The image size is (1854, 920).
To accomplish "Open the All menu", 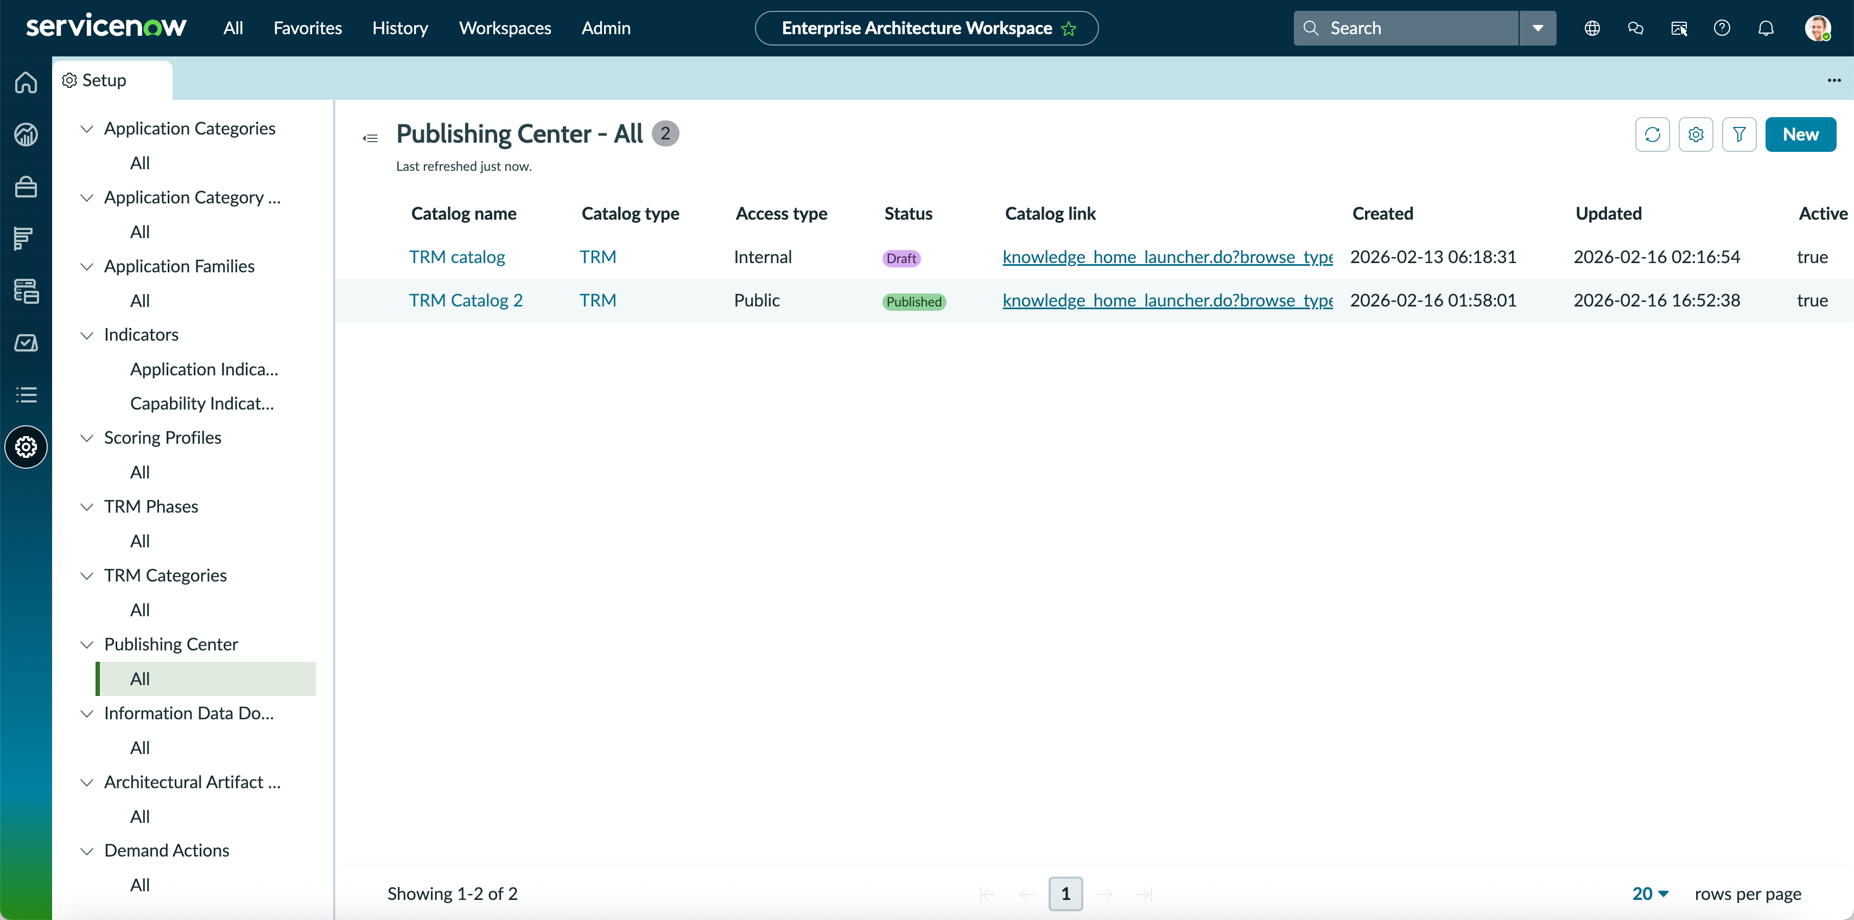I will 233,28.
